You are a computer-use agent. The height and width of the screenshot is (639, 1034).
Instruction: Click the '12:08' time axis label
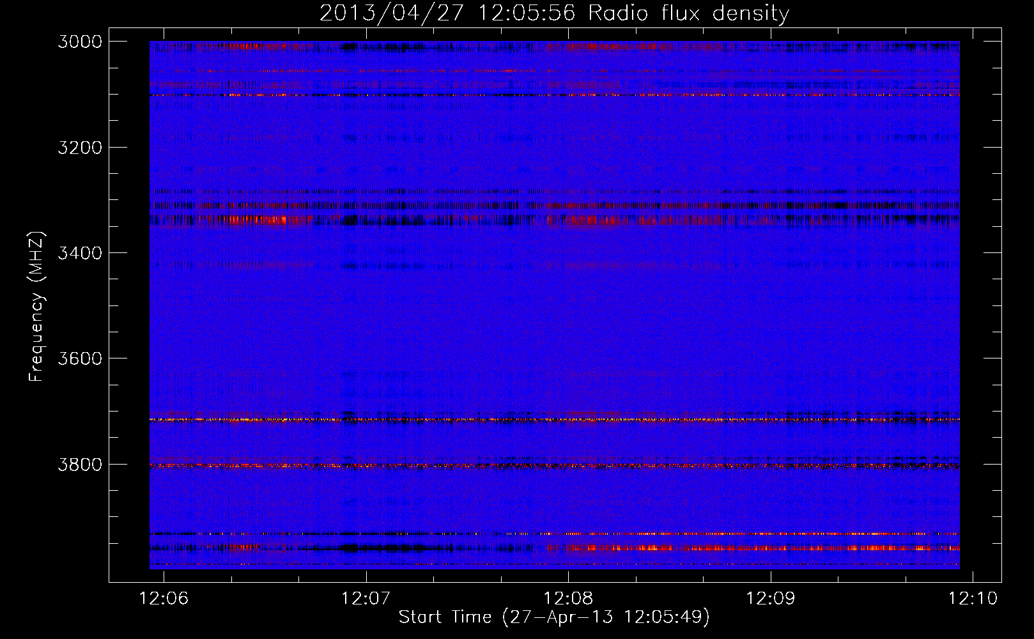pos(569,599)
